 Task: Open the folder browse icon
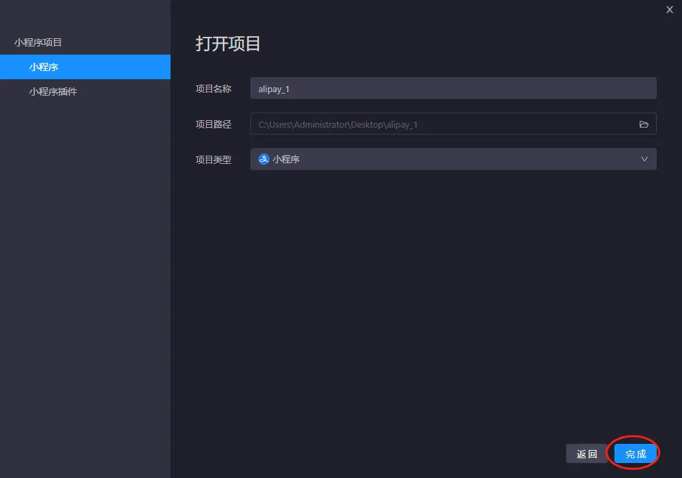(x=644, y=124)
